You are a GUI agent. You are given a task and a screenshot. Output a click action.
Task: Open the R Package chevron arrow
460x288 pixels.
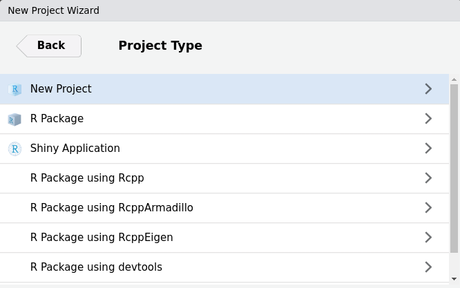[x=428, y=119]
